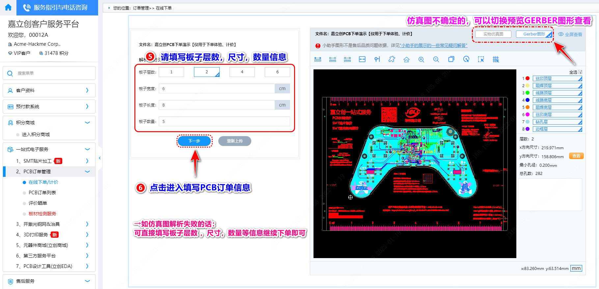599x289 pixels.
Task: Zoom out of the Gerber preview
Action: [436, 60]
